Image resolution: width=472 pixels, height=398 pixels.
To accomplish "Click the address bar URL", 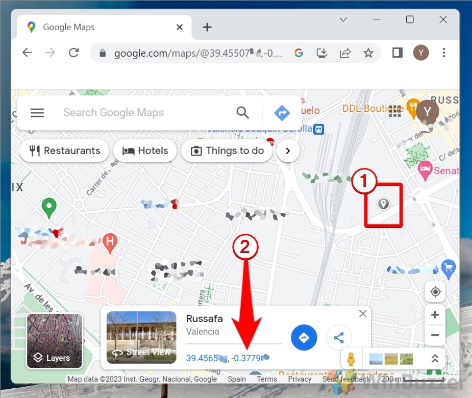I will pos(198,53).
